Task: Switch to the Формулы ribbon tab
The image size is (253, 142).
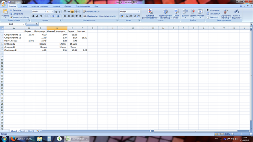Action: (56, 6)
